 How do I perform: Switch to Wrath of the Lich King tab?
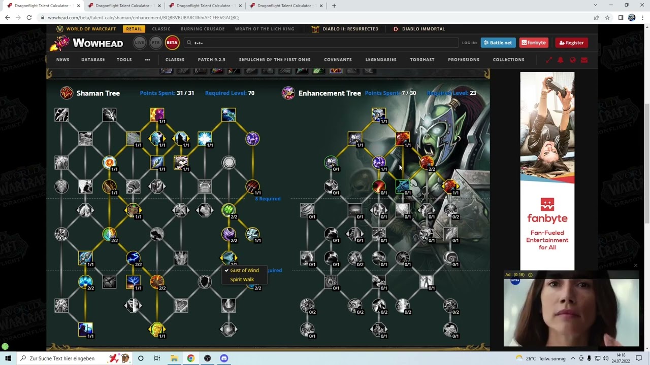pos(265,29)
